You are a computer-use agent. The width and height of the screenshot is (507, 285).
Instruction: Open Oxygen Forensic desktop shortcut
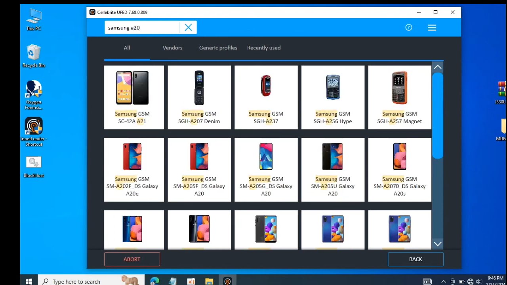pos(34,95)
